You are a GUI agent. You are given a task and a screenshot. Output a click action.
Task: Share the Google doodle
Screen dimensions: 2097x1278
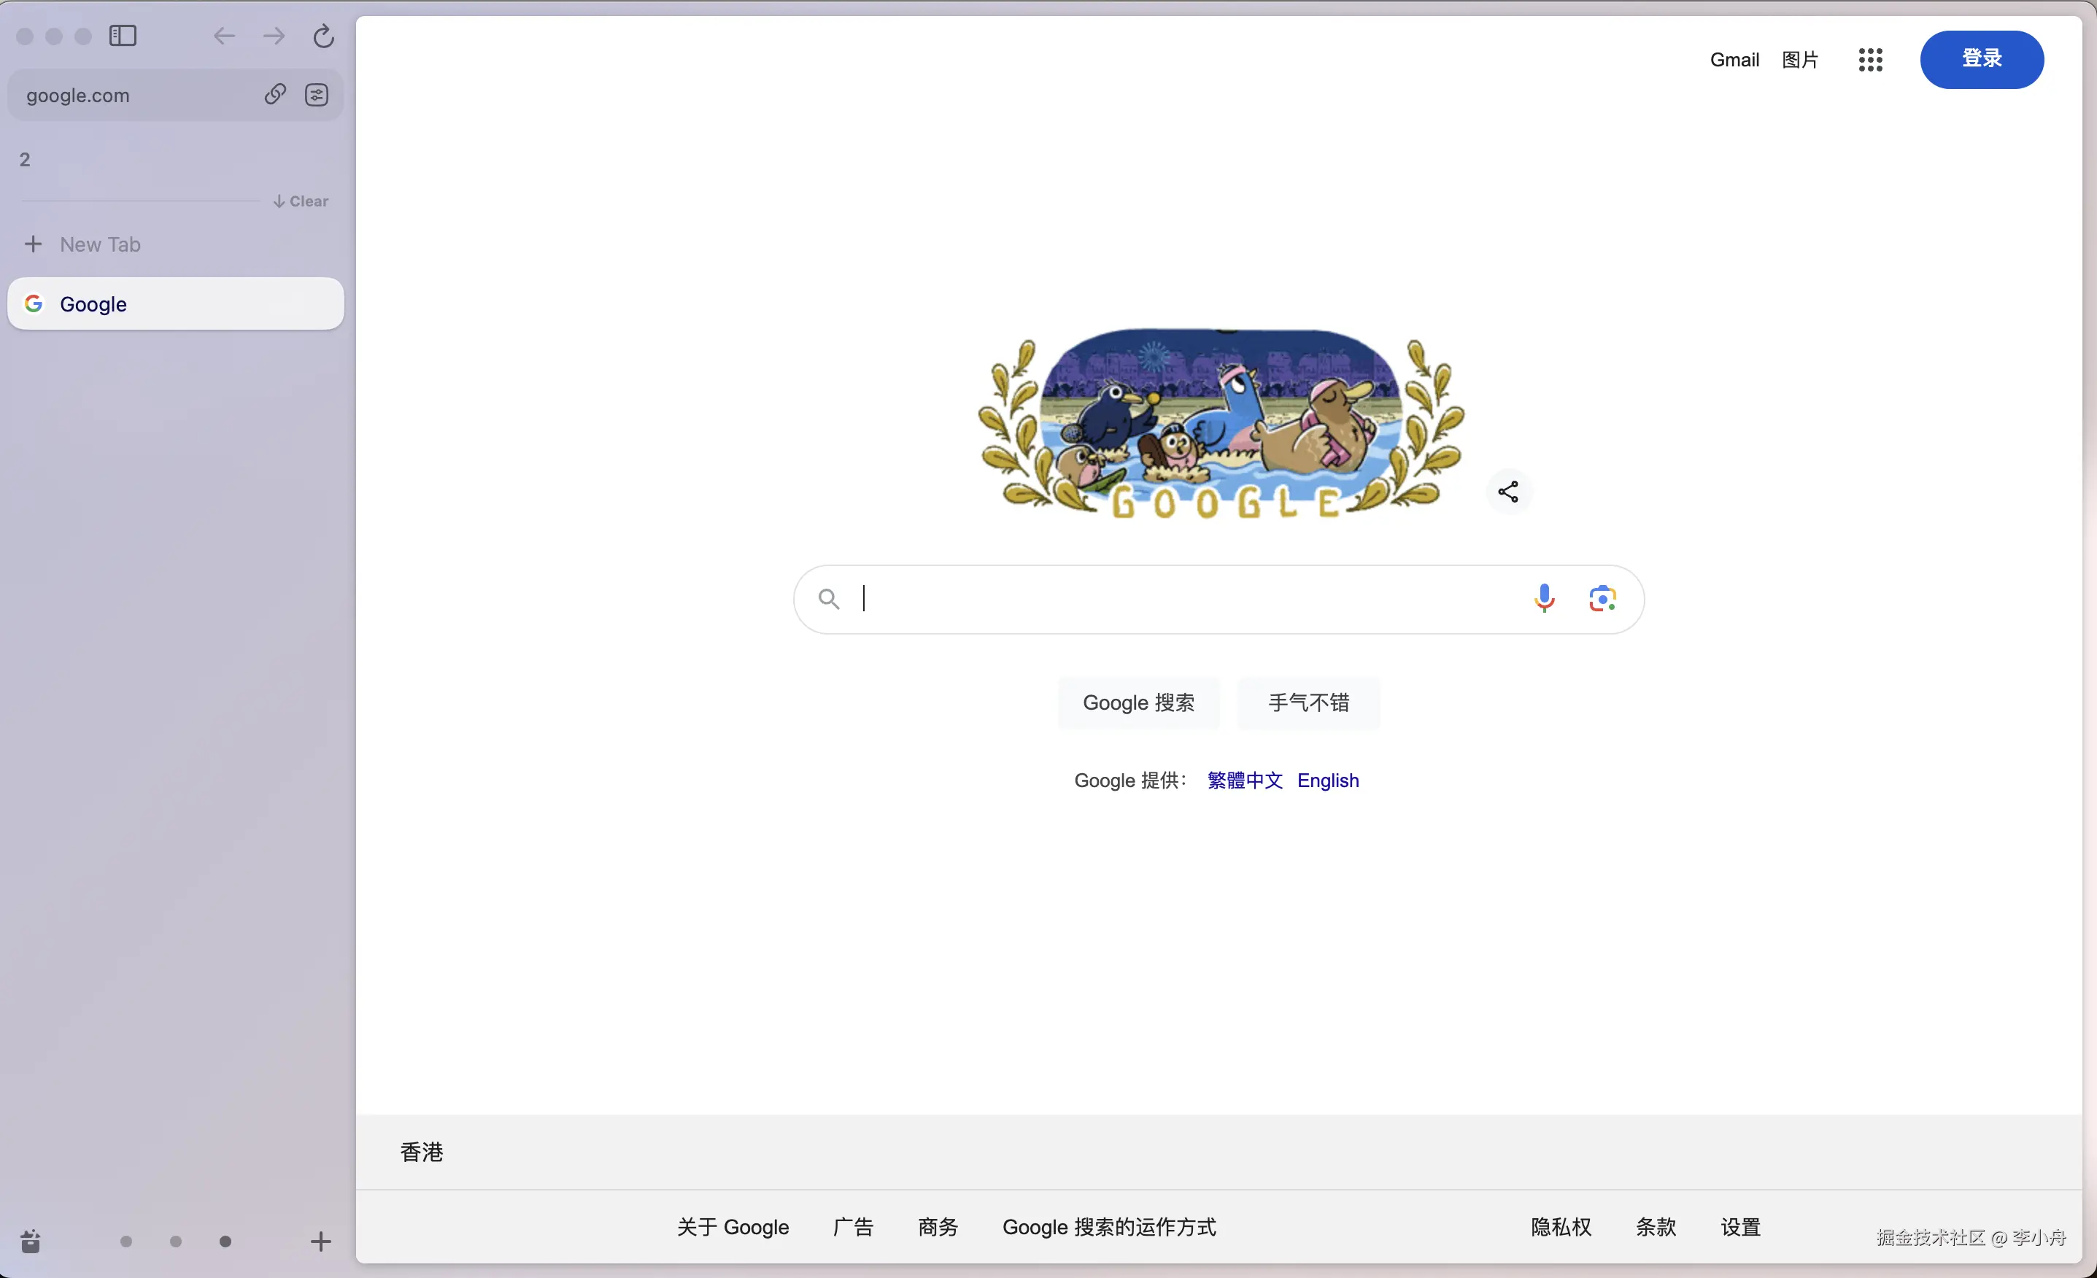[x=1507, y=492]
